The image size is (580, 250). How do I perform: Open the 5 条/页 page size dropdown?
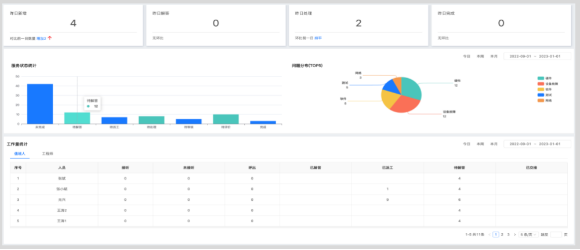(528, 234)
